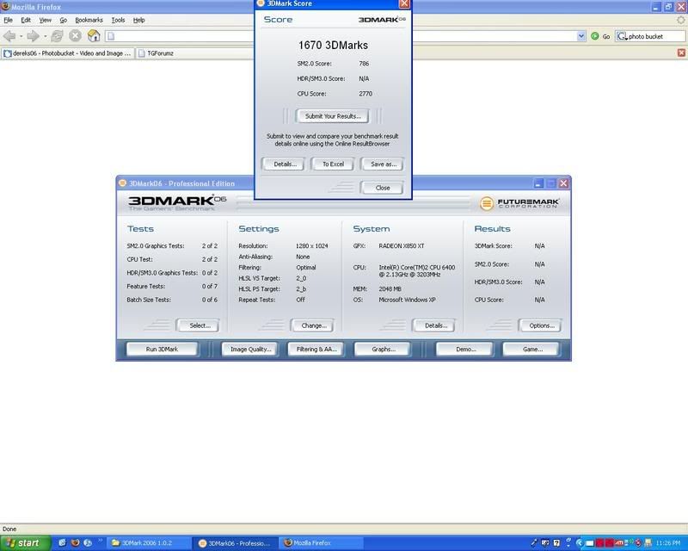Click the system clock showing 11:26 PM

coord(668,543)
